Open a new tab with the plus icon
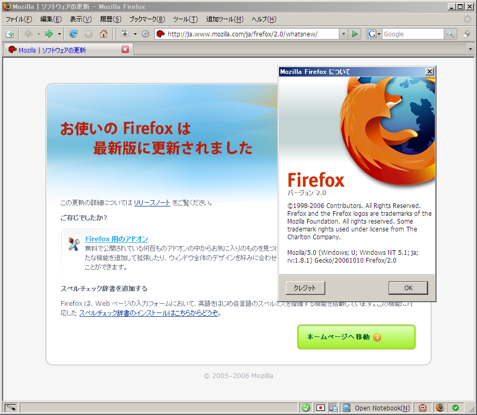This screenshot has width=477, height=415. coord(10,34)
